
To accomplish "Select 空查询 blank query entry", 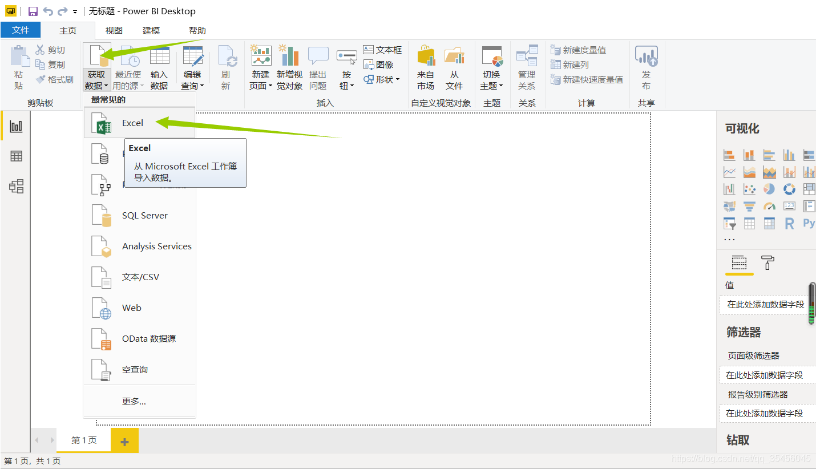I will tap(139, 370).
